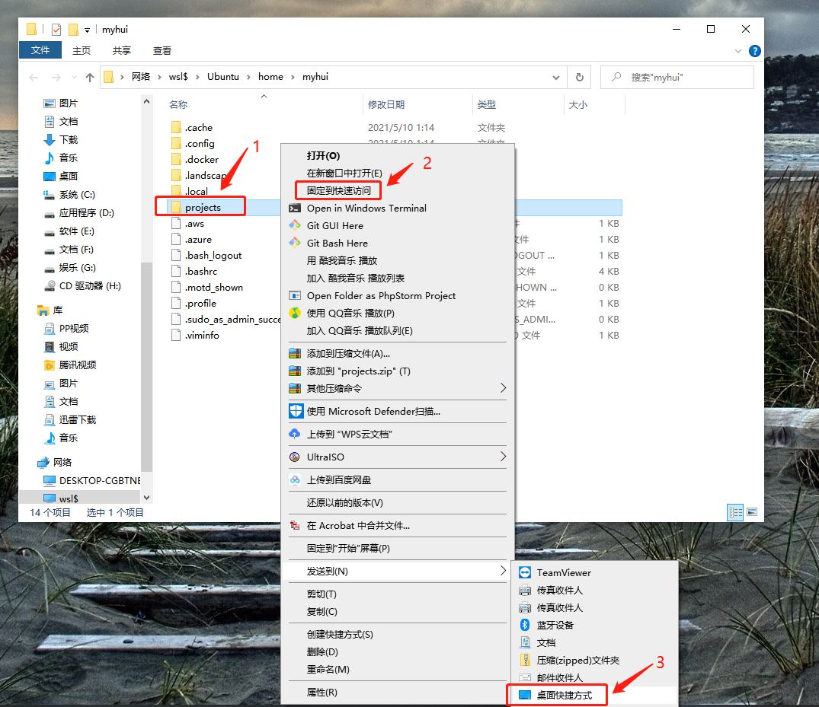The image size is (819, 707).
Task: Refresh the folder view
Action: 578,77
